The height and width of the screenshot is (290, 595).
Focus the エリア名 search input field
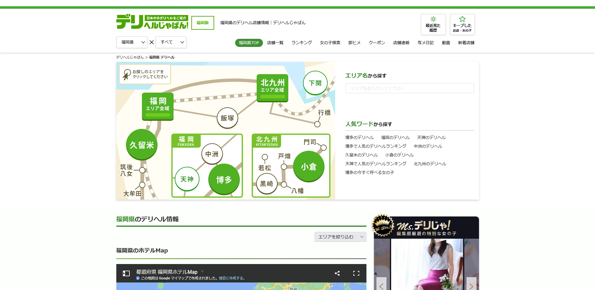410,88
